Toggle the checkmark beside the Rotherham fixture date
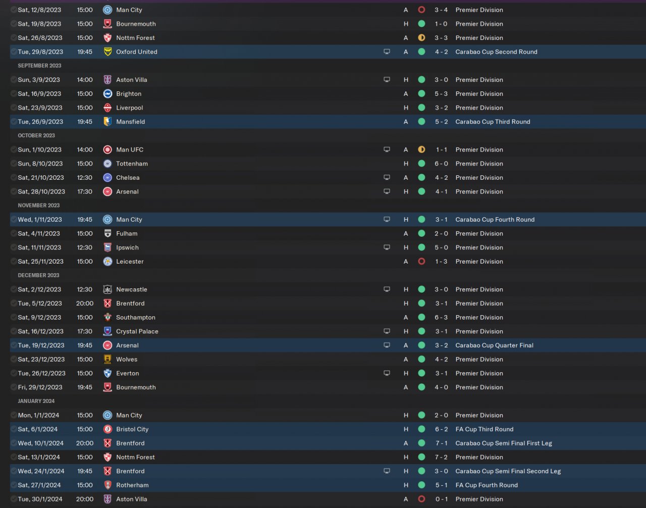The width and height of the screenshot is (646, 508). (x=14, y=485)
